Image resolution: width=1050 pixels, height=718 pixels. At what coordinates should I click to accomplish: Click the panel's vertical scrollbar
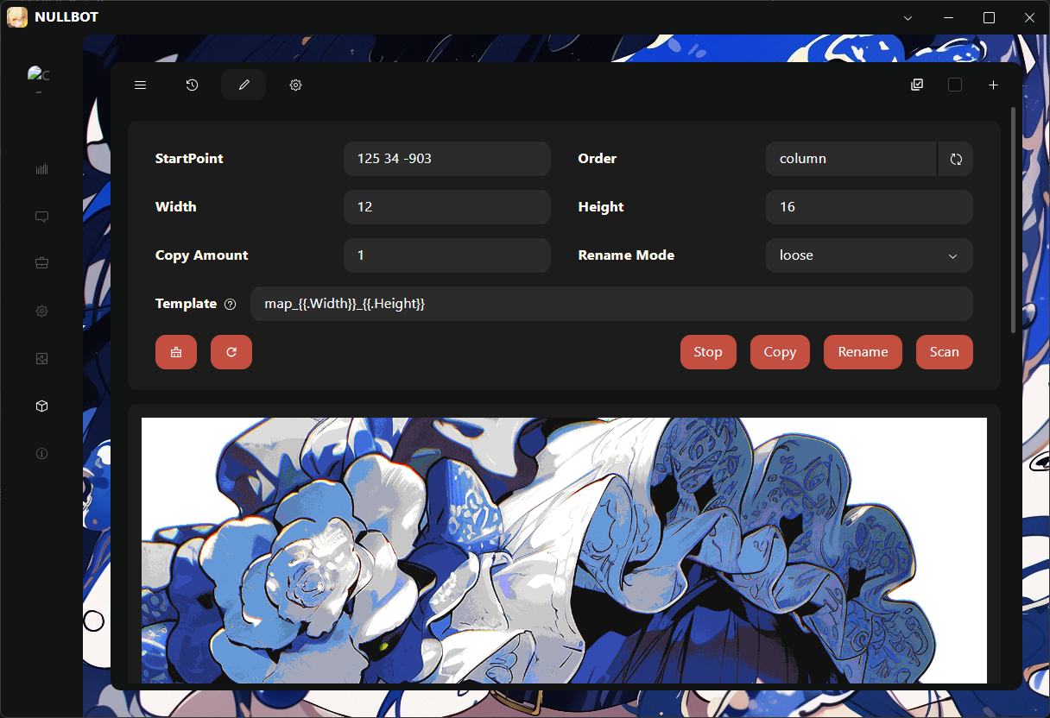coord(1014,220)
